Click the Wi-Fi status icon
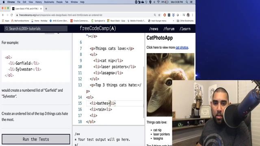 point(158,2)
